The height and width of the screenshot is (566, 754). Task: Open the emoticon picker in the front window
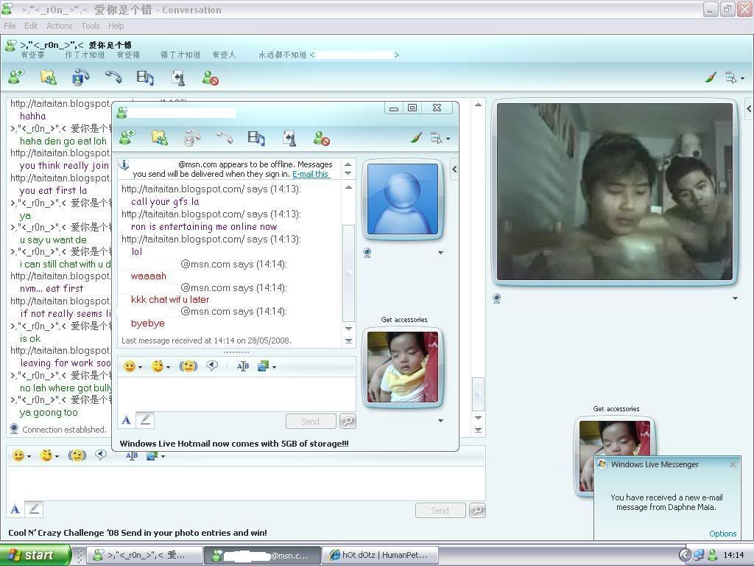point(130,366)
